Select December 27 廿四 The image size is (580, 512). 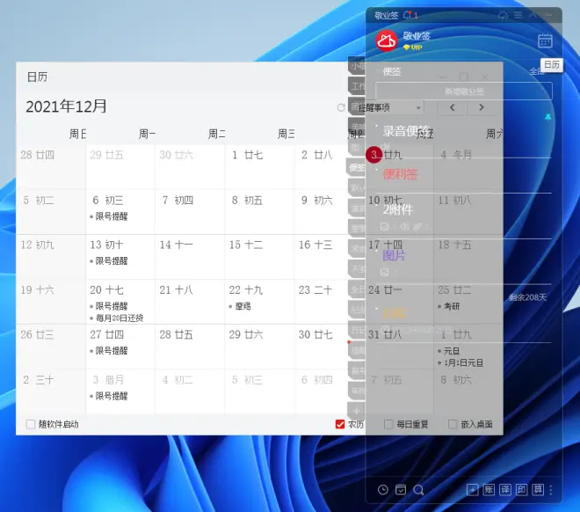coord(107,334)
